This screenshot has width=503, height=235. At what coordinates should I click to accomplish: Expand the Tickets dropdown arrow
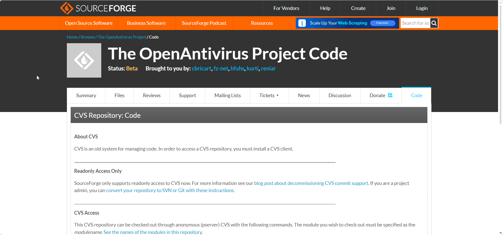(277, 95)
